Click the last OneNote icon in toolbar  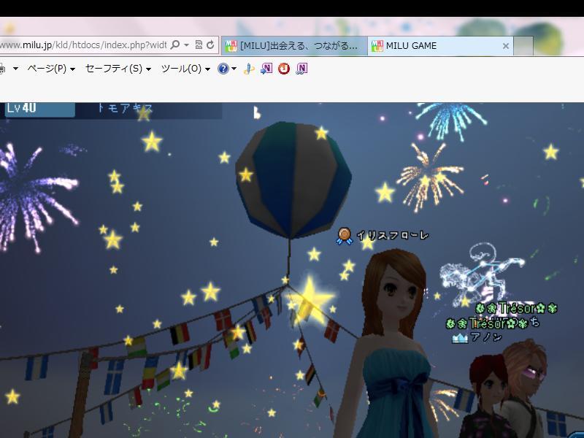pos(301,69)
